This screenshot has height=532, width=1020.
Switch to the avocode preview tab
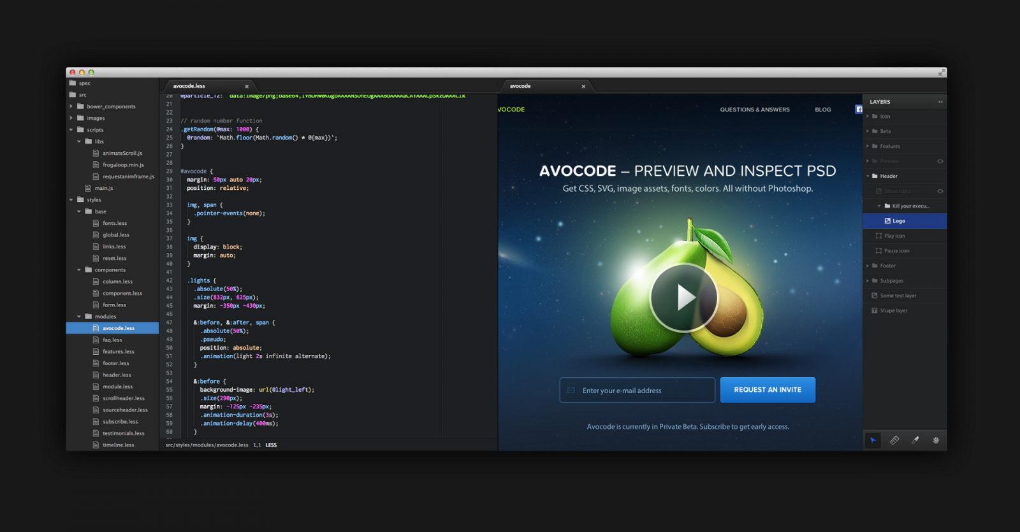(521, 86)
